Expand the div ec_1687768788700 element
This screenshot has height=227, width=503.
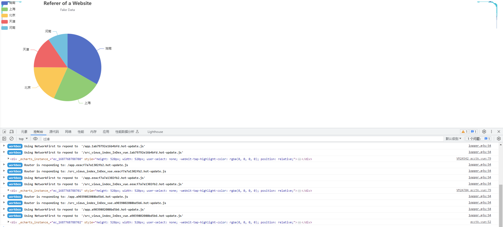[x=8, y=158]
